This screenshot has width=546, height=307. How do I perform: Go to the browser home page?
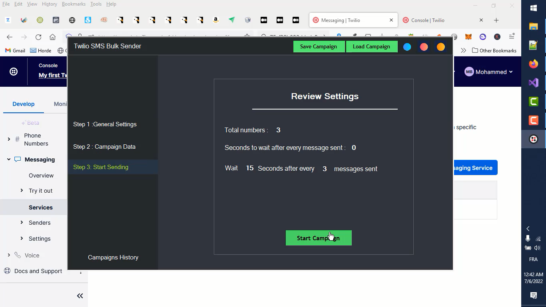point(52,37)
